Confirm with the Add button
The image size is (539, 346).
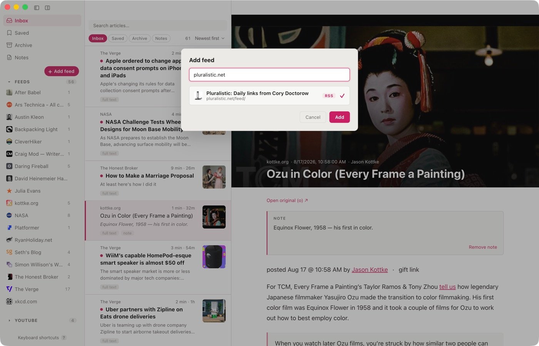(340, 117)
